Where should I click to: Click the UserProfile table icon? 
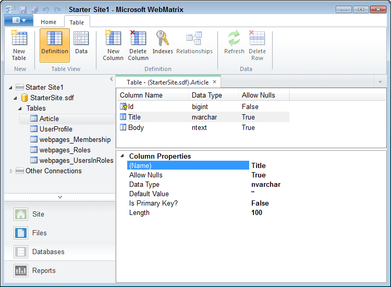tap(34, 129)
